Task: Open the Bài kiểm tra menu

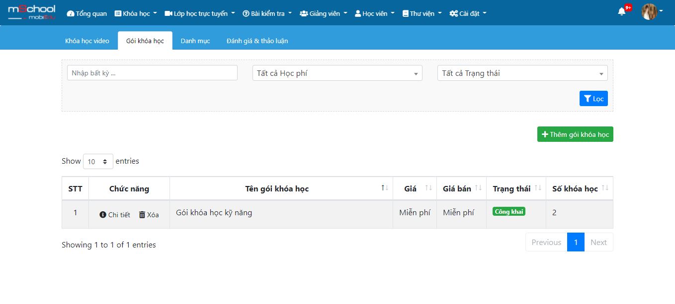Action: coord(267,13)
